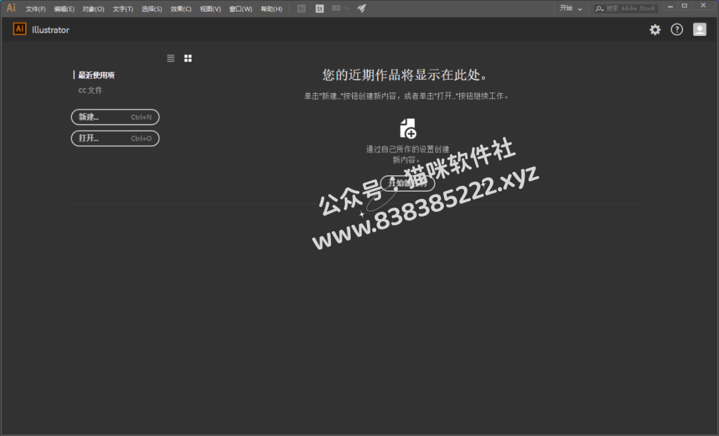Click the new document page icon

pos(407,128)
